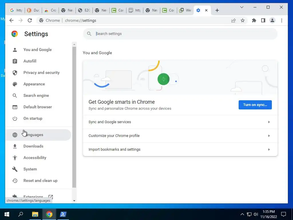
Task: Click the Chrome logo beside Settings
Action: (x=15, y=34)
